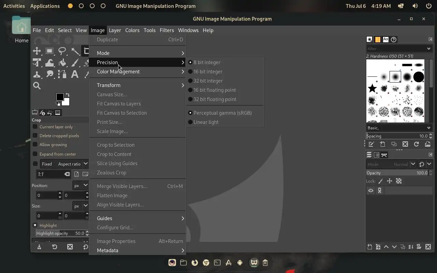Image resolution: width=437 pixels, height=273 pixels.
Task: Open the Images tab in toolbox dock
Action: pyautogui.click(x=58, y=113)
